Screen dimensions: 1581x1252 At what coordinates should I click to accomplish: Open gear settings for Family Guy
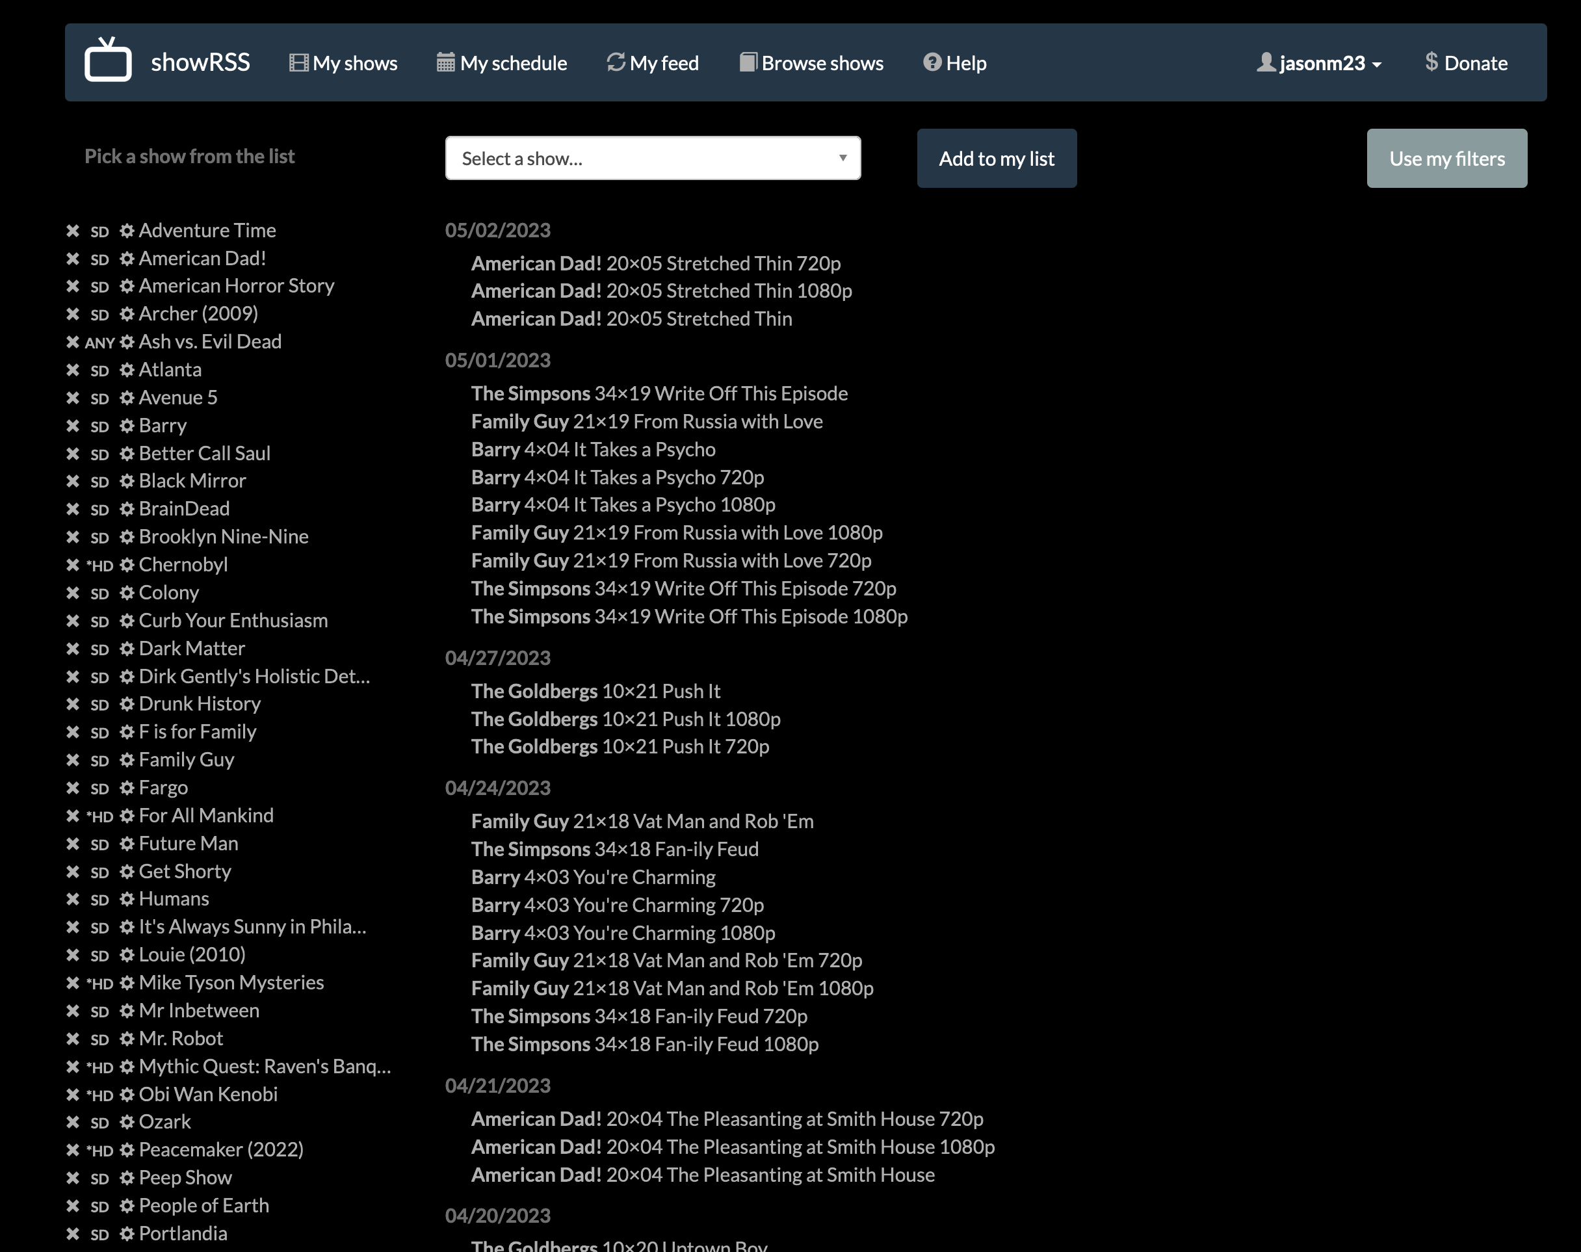[127, 760]
